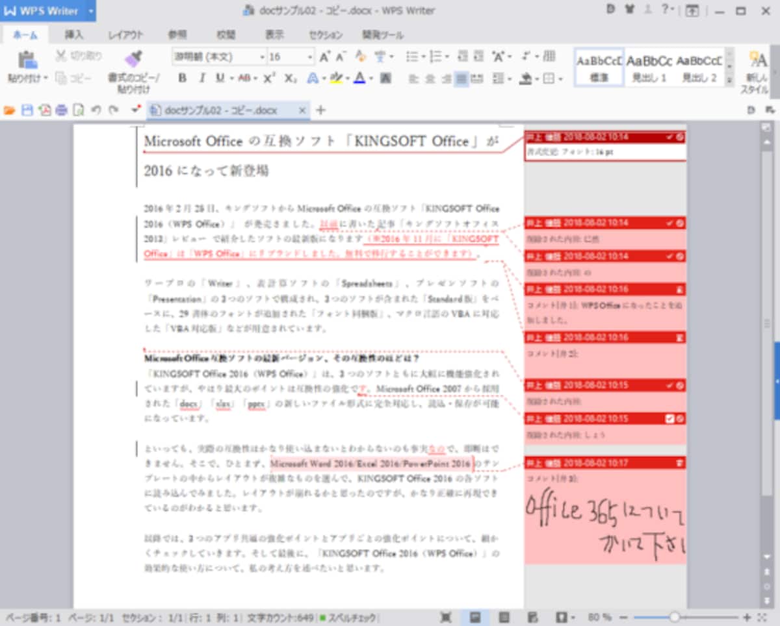This screenshot has height=626, width=780.
Task: Set center paragraph alignment
Action: 429,79
